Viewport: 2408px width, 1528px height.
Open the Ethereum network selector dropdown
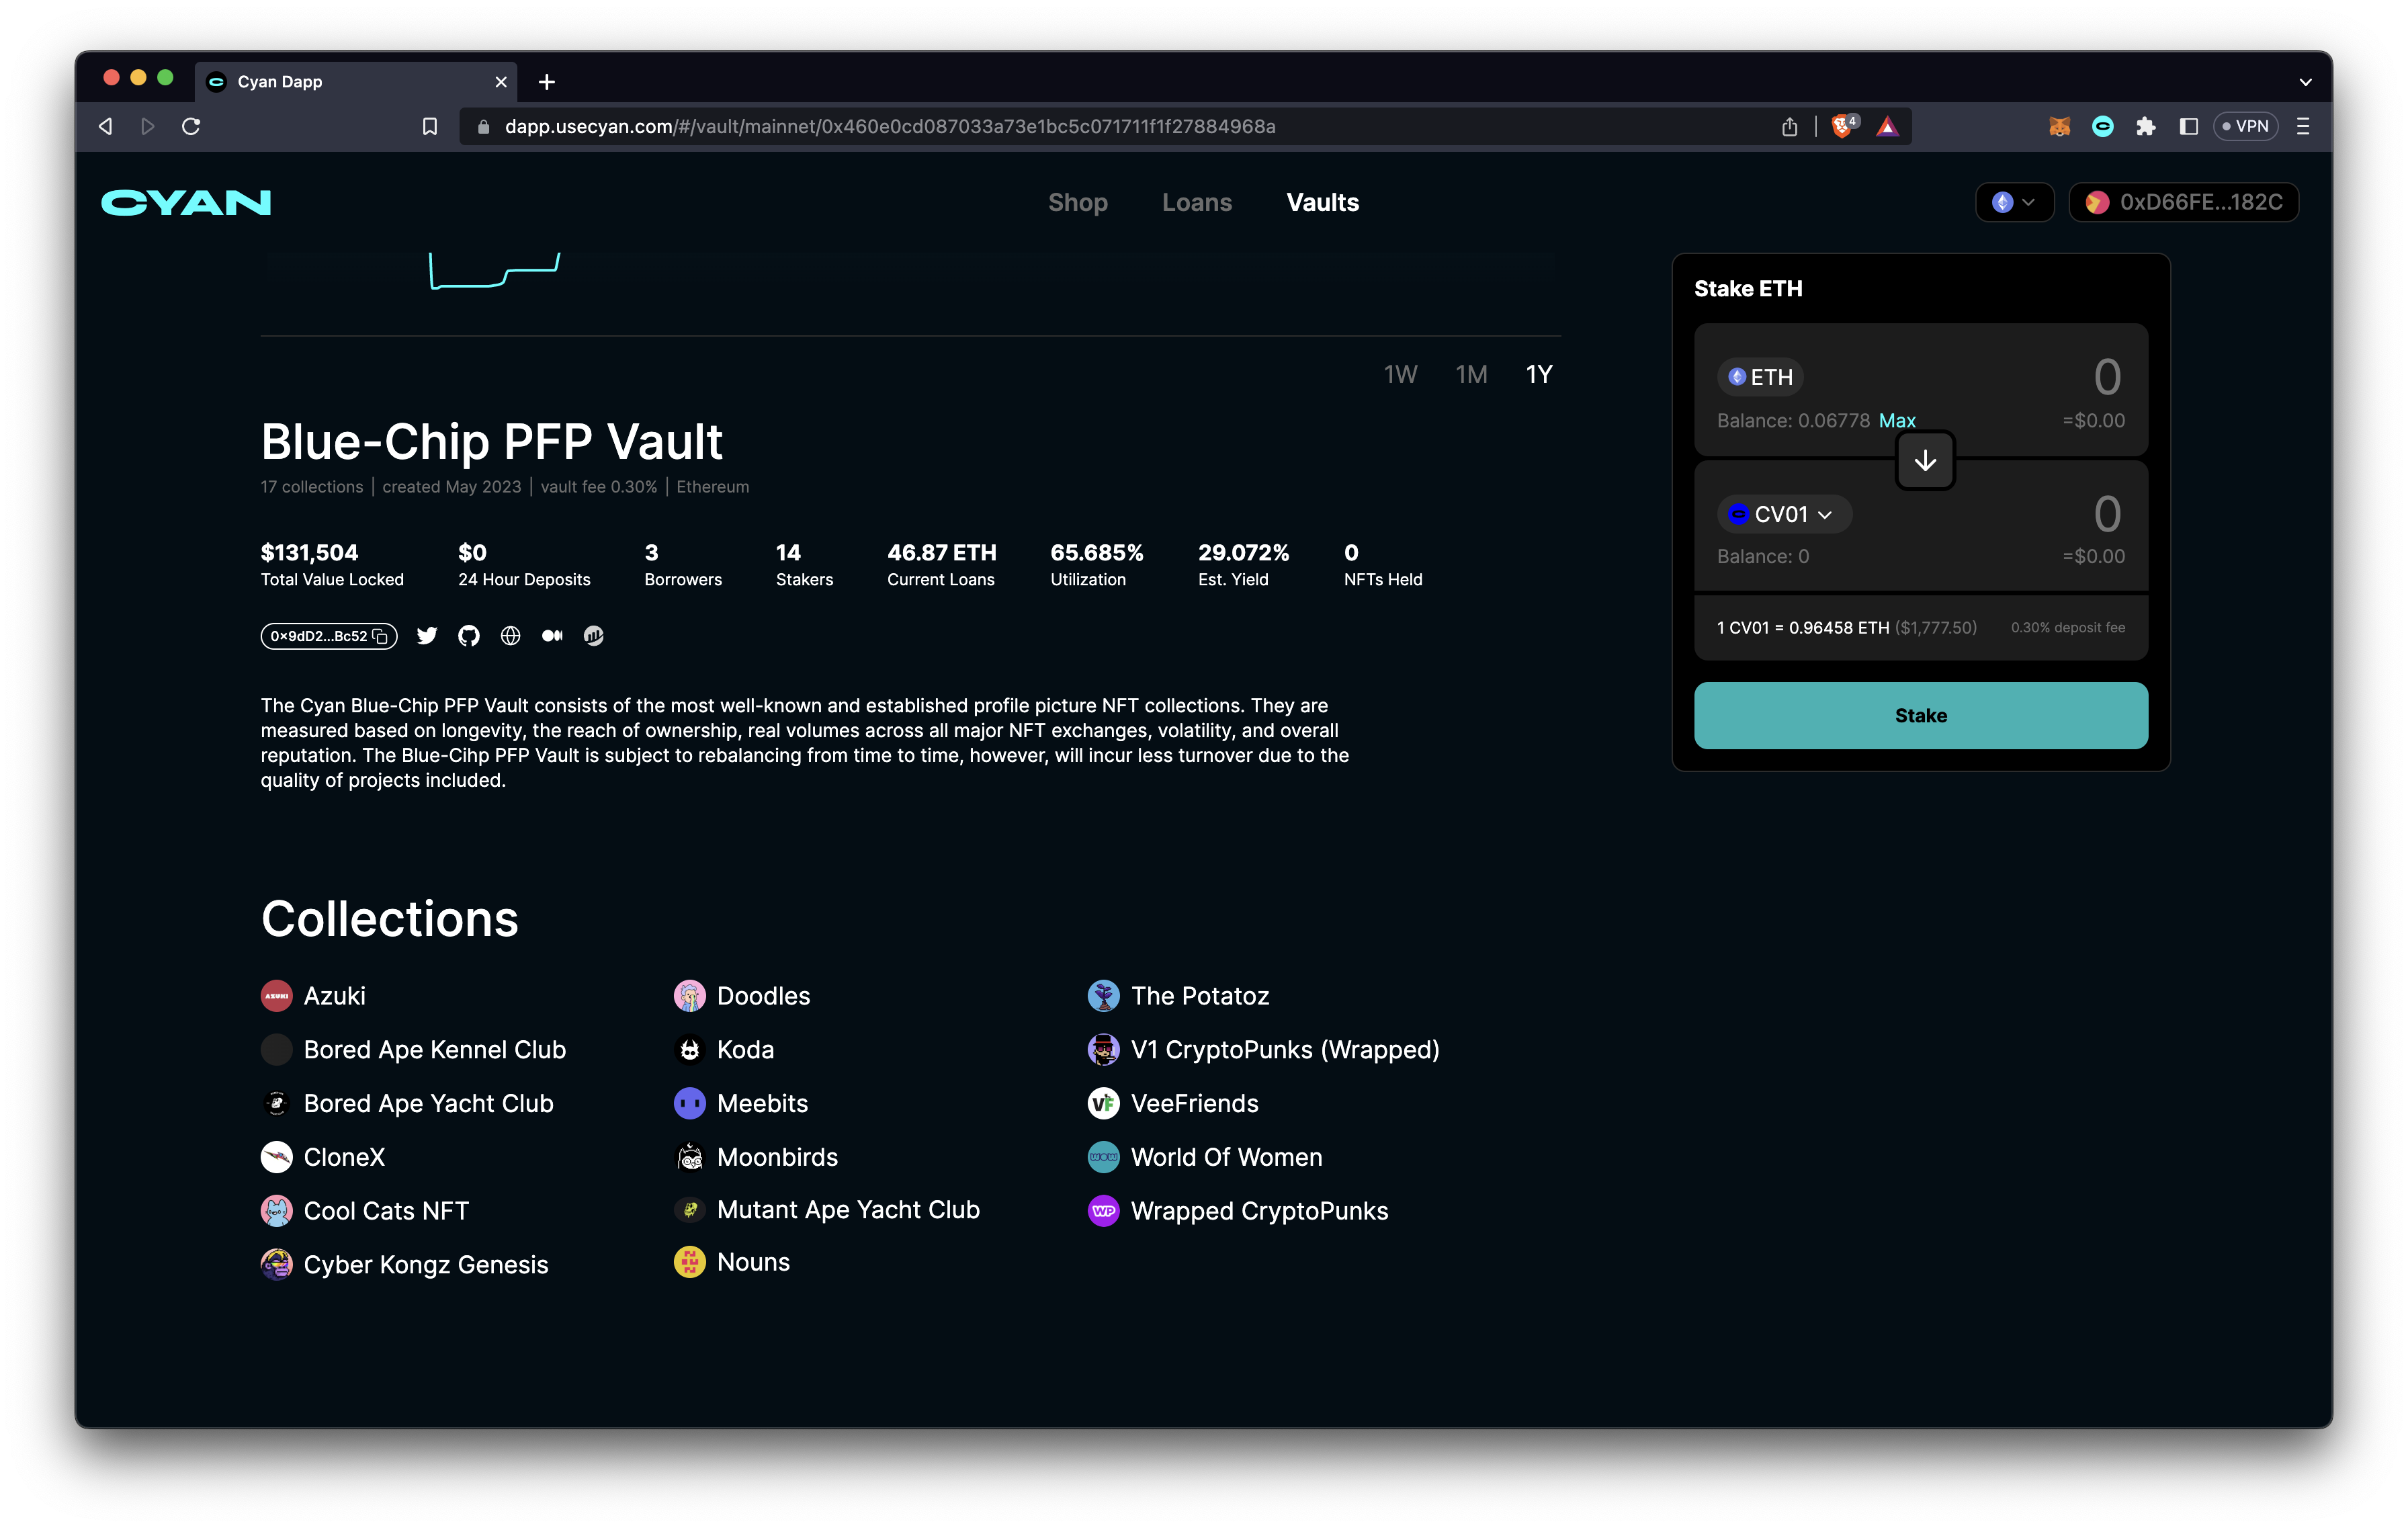coord(2014,202)
